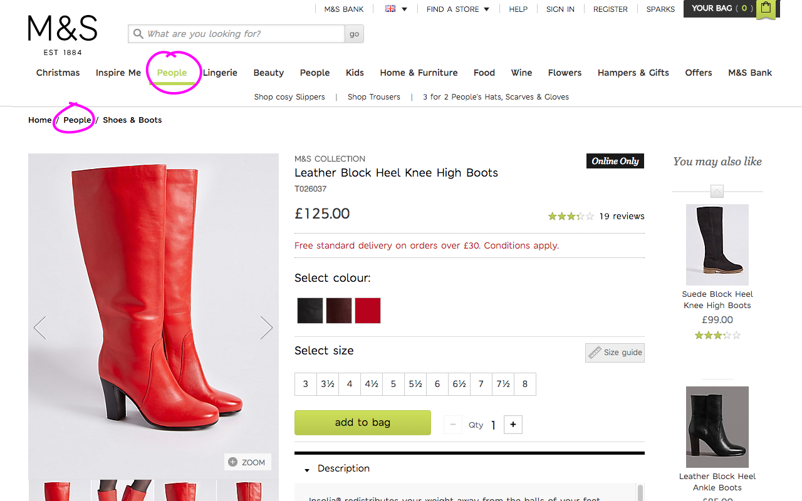The image size is (802, 501).
Task: Expand the FIND A STORE dropdown
Action: [x=458, y=9]
